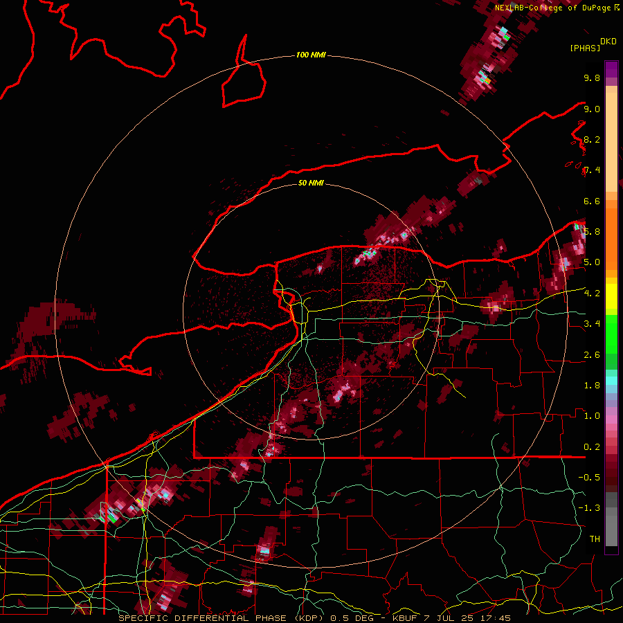Viewport: 623px width, 623px height.
Task: Click the 2.6 value on the color scale
Action: coord(592,355)
